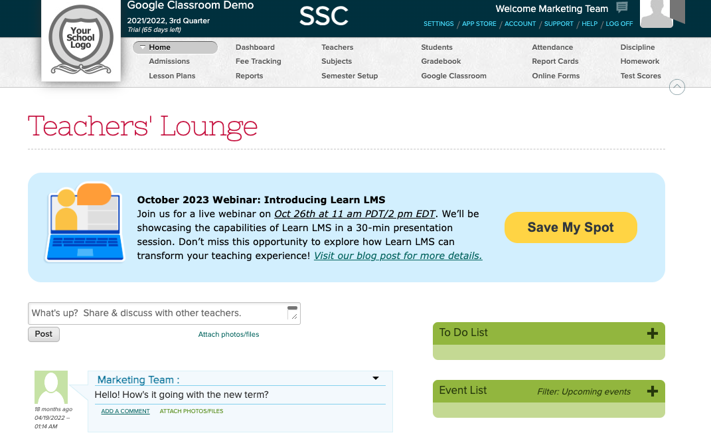Open the Gradebook menu item
This screenshot has height=447, width=711.
pos(441,61)
